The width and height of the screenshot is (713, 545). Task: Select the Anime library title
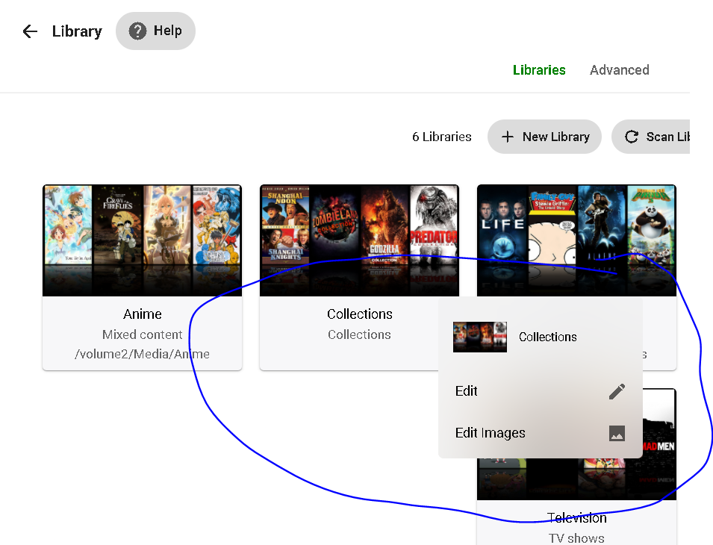143,314
